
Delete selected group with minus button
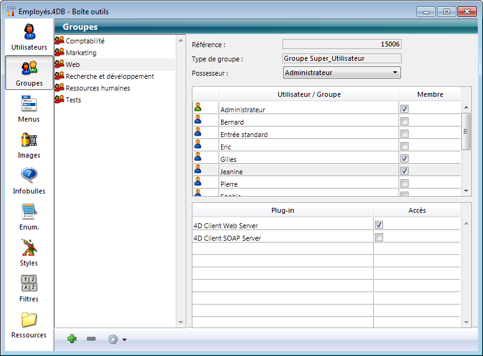tap(91, 339)
